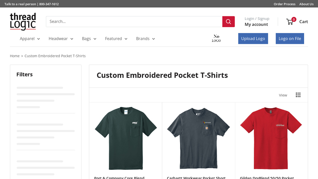Click the Gildan DryBlend 50/50 Pocket title
Viewport: 318px width, 179px height.
tap(267, 177)
